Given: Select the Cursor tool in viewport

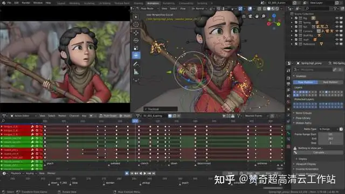Looking at the screenshot, I should pos(136,24).
